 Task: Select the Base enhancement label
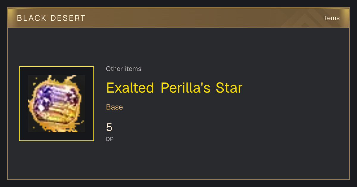(115, 107)
